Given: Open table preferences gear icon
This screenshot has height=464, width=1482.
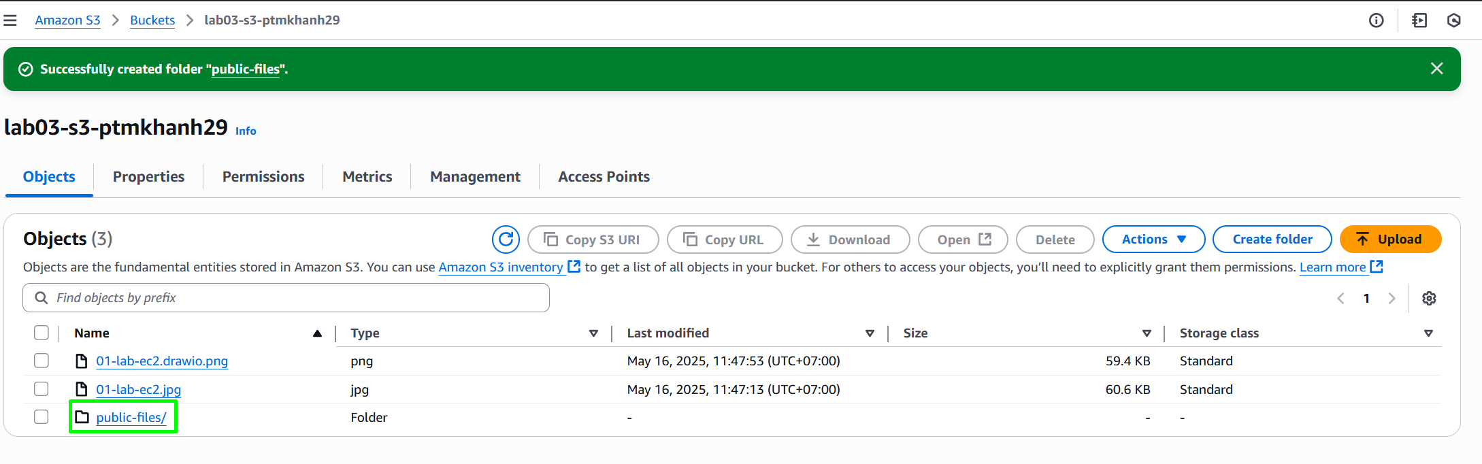Looking at the screenshot, I should coord(1429,298).
